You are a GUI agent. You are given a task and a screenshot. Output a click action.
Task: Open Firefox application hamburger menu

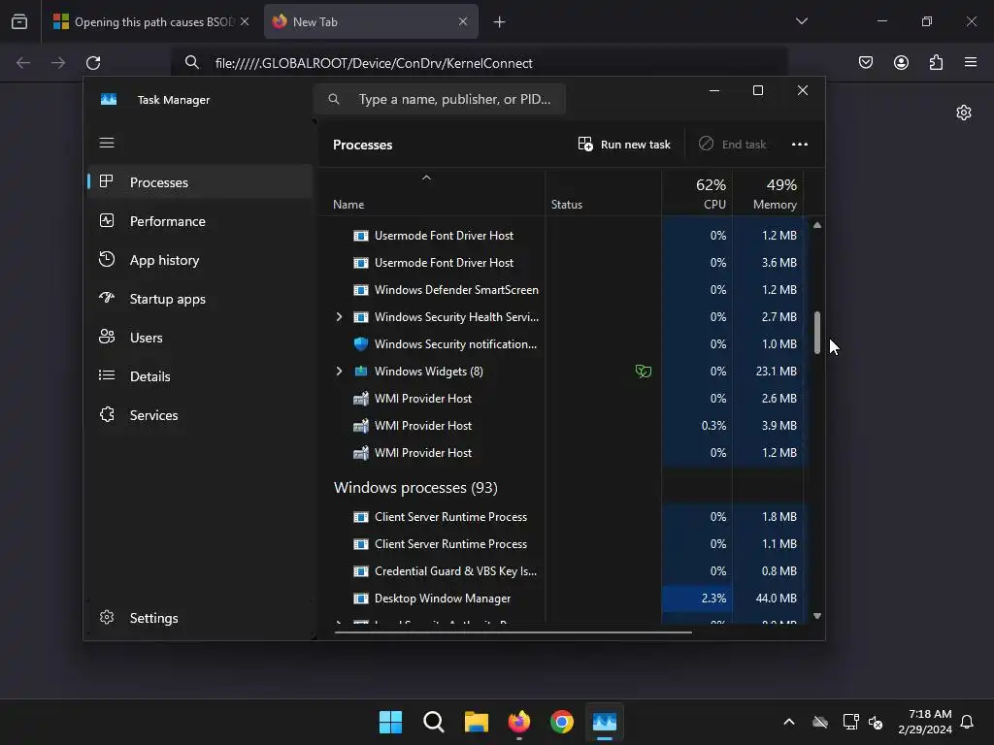pyautogui.click(x=971, y=62)
